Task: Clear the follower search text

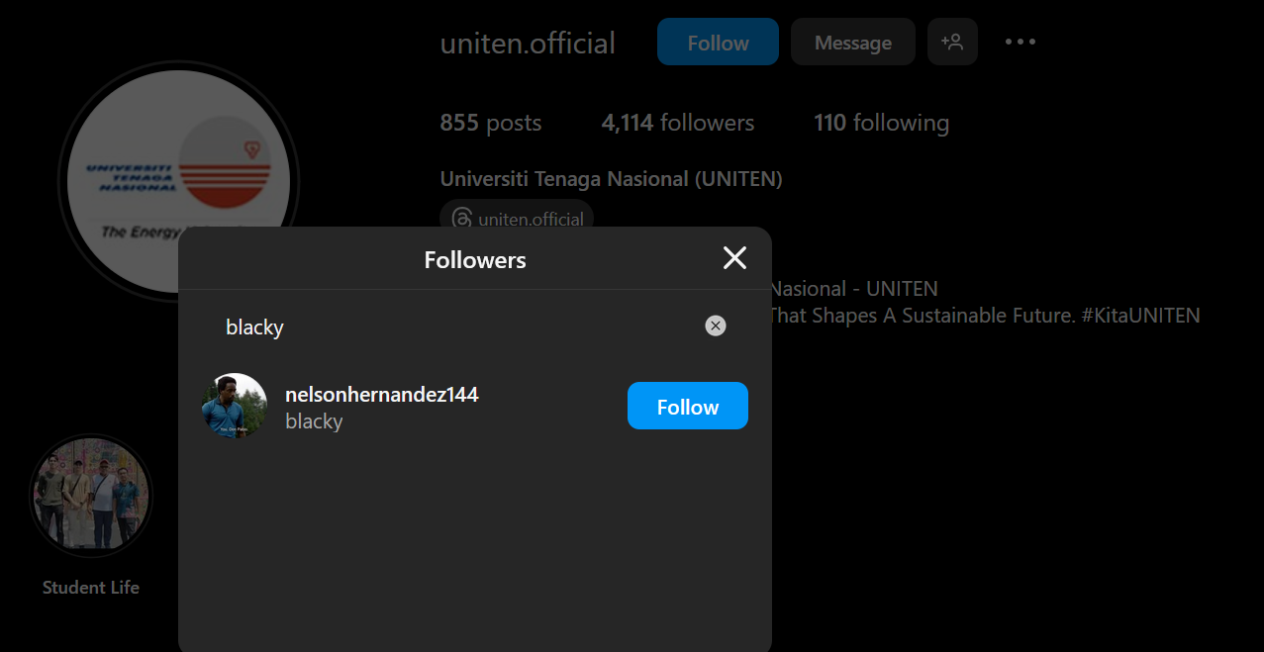Action: [x=716, y=326]
